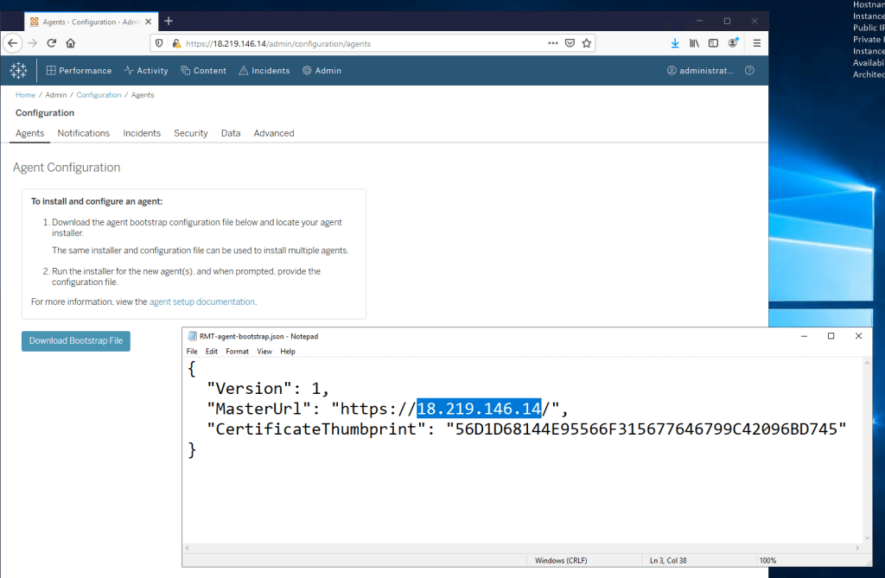
Task: Open the Firefox library icon
Action: (x=694, y=42)
